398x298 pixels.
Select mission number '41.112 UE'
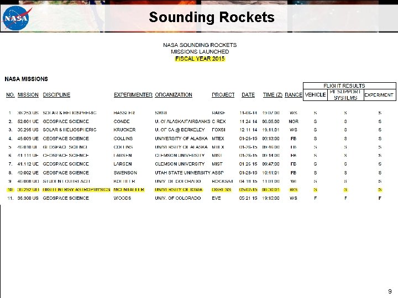click(x=28, y=164)
